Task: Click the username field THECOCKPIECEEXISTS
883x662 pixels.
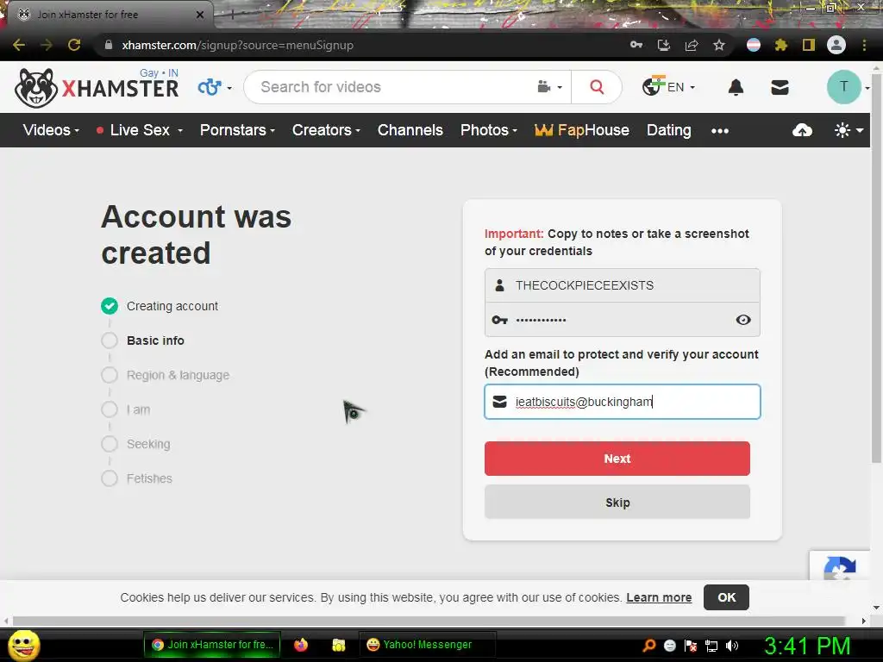Action: coord(623,285)
